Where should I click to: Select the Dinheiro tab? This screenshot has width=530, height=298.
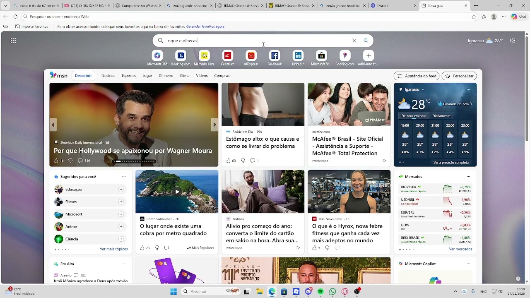point(166,76)
